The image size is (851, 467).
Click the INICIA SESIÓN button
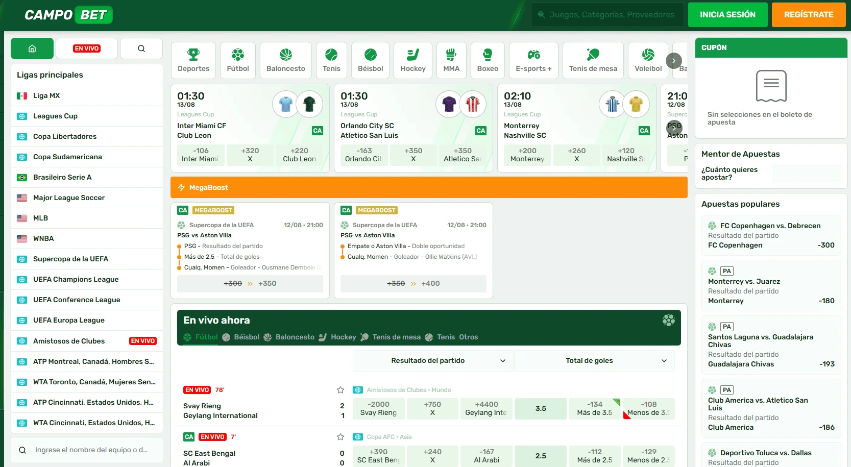tap(727, 15)
